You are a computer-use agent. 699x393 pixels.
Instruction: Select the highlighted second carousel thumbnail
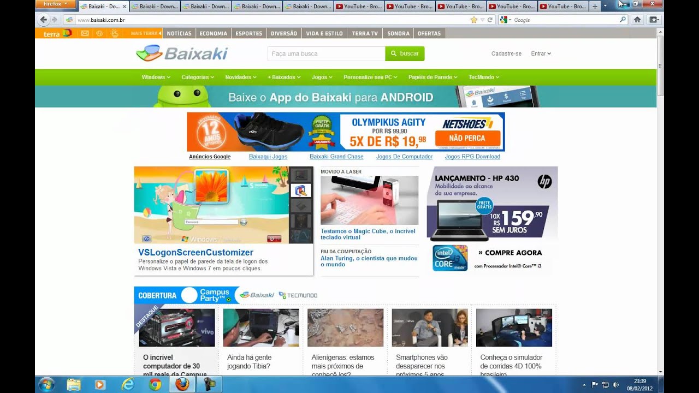pos(300,190)
